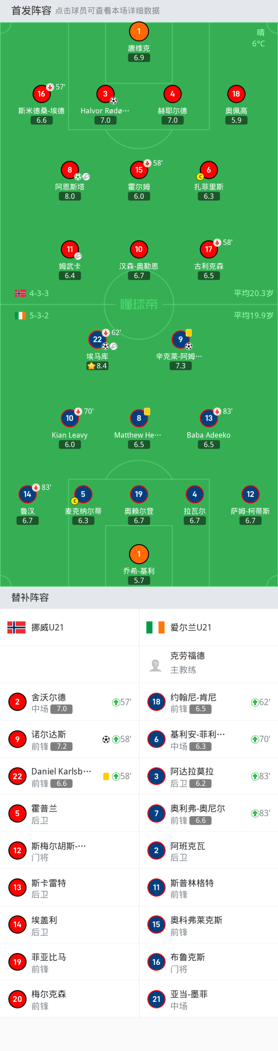Open 乔希-基利 goalkeeper number 1 icon
The height and width of the screenshot is (1051, 278).
(x=139, y=554)
